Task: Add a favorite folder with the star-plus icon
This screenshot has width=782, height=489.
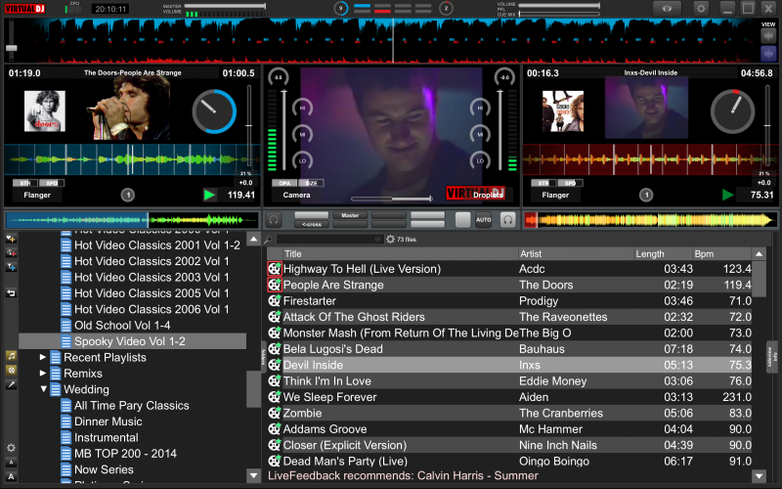Action: pos(11,239)
